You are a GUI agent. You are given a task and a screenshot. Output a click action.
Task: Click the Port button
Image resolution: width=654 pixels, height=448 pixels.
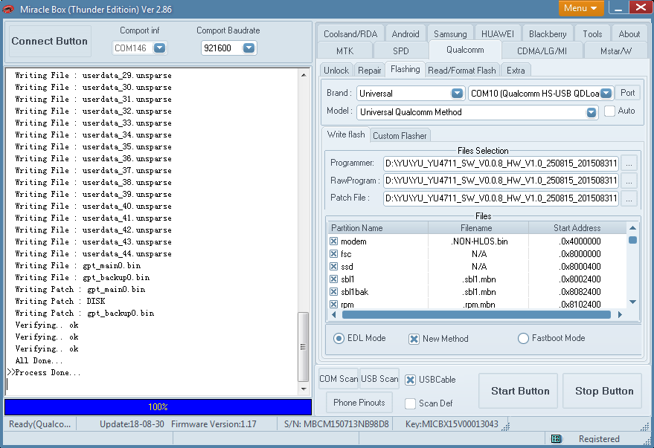click(627, 93)
